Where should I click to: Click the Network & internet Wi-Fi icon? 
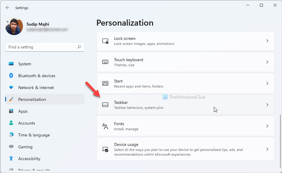(x=11, y=88)
